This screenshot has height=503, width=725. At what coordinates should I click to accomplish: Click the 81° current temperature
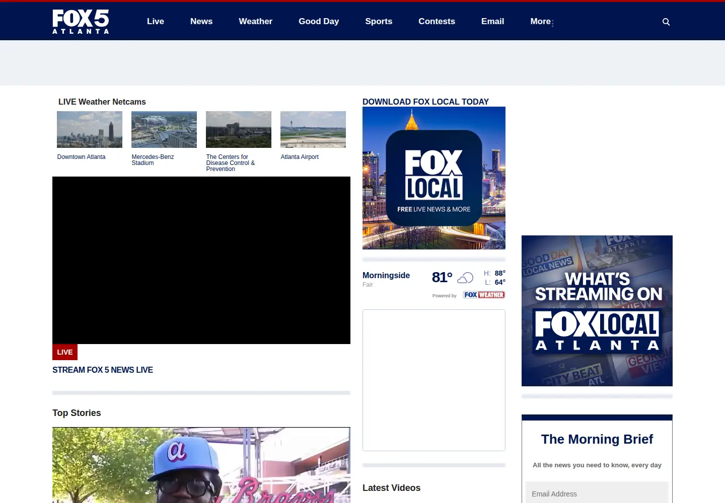click(x=442, y=277)
